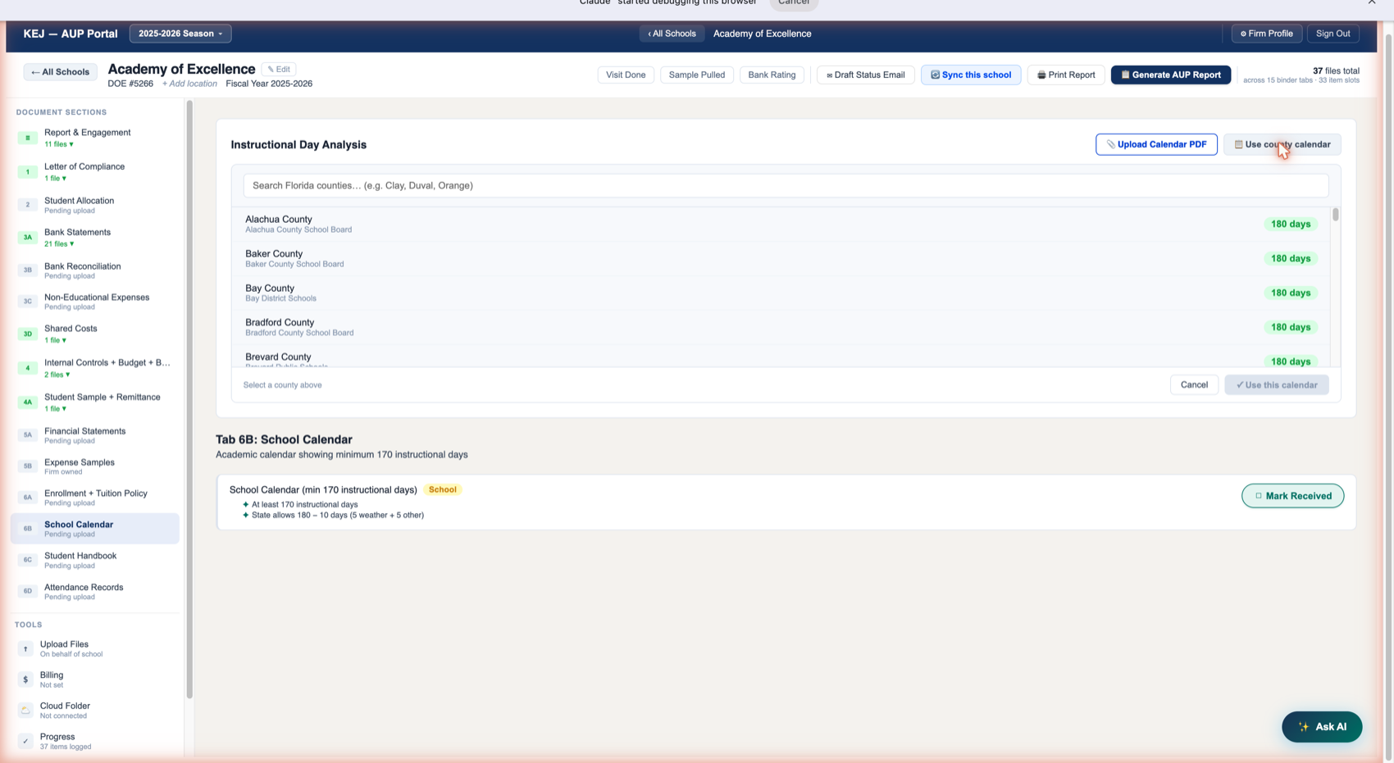Open the Financial Statements section
This screenshot has height=763, width=1394.
coord(95,435)
